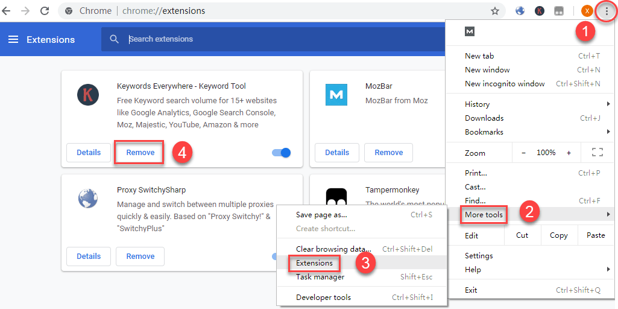
Task: Click the Keywords Everywhere card logo
Action: pyautogui.click(x=88, y=95)
